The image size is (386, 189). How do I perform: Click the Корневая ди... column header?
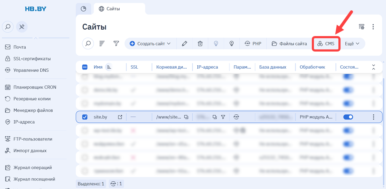point(172,67)
